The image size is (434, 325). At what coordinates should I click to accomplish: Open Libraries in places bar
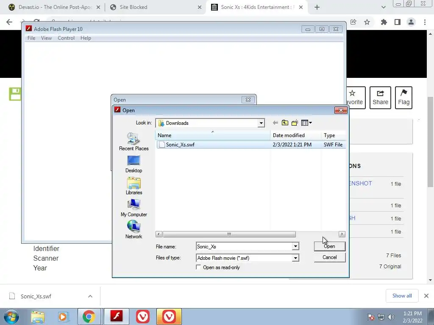coord(134,186)
